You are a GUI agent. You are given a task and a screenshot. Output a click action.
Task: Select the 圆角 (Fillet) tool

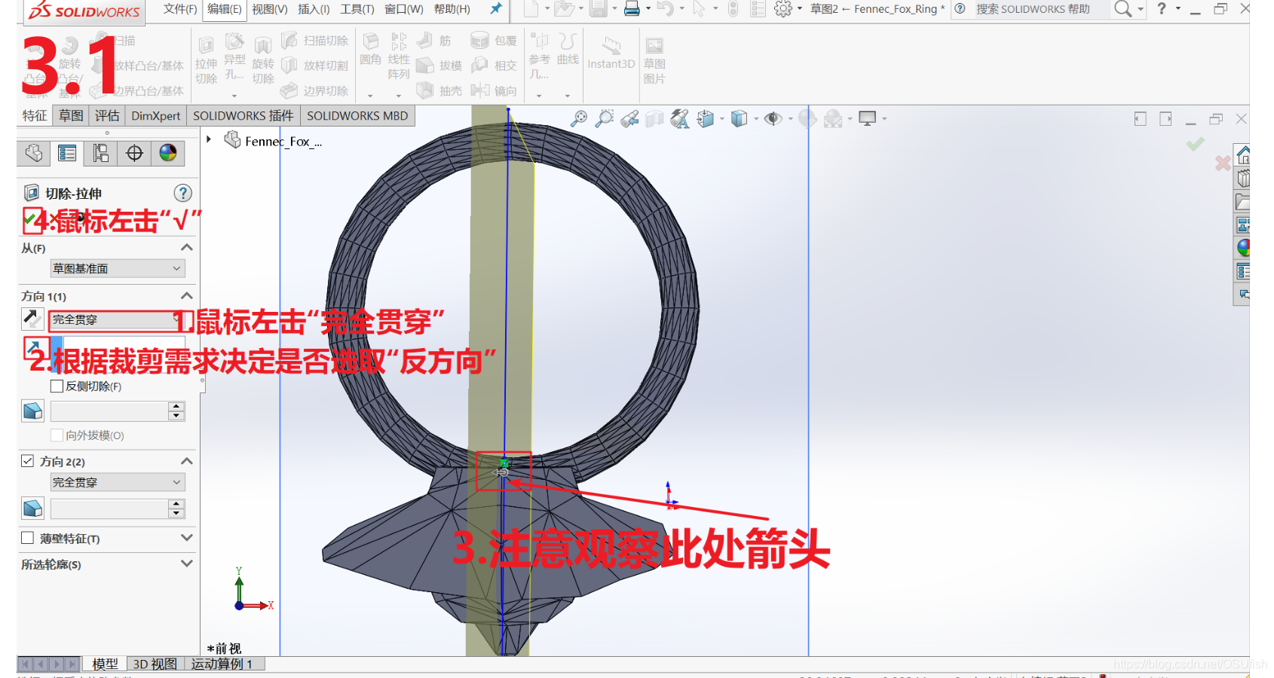371,53
